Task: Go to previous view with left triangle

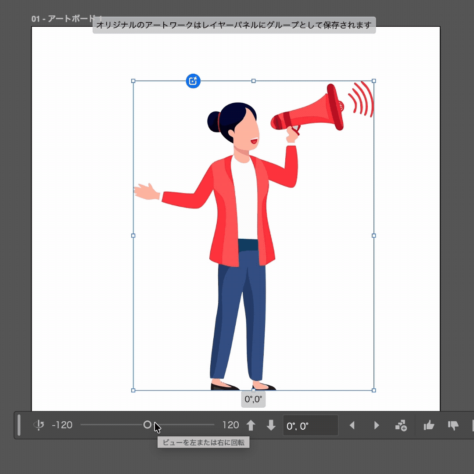Action: (x=352, y=425)
